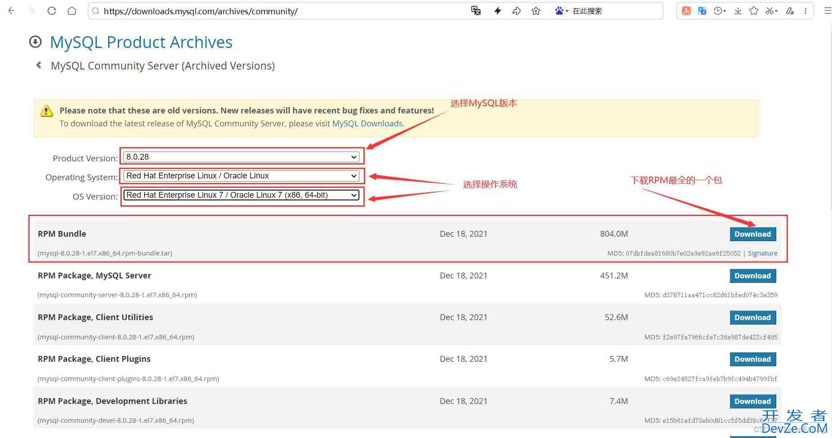Click the translate page icon in address bar
This screenshot has height=438, width=832.
[476, 11]
